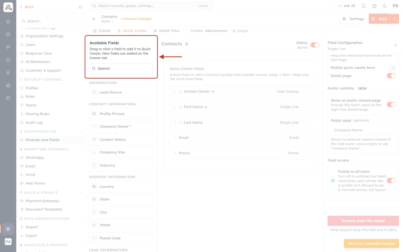This screenshot has width=403, height=252.
Task: Open the Detail View tab
Action: coord(166,31)
